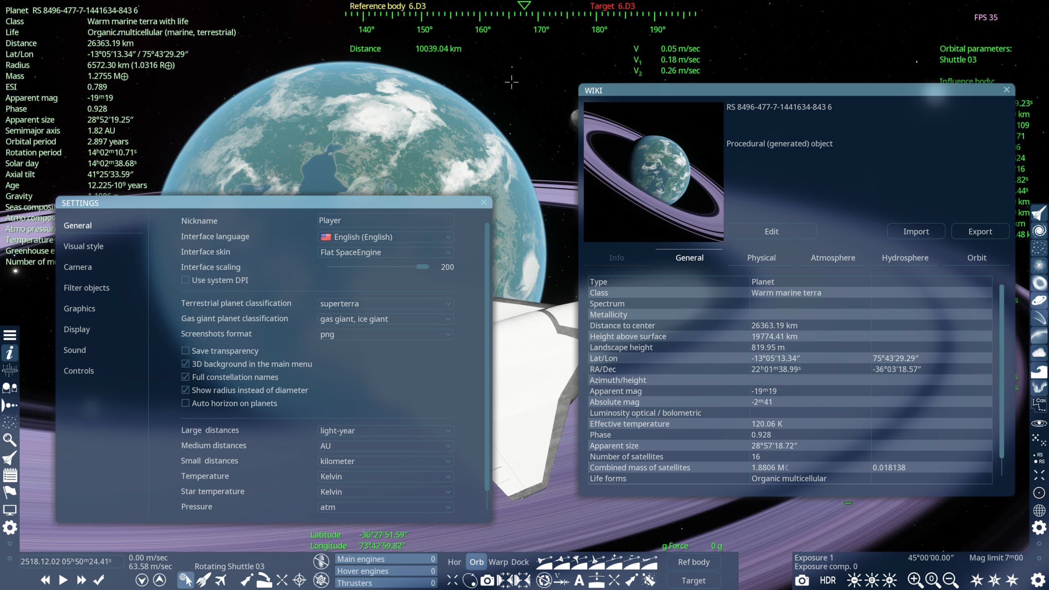Open the Pressure atm dropdown
The width and height of the screenshot is (1049, 590).
386,507
